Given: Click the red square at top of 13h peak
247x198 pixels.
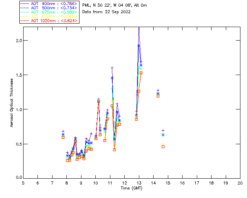Looking at the screenshot, I should point(141,73).
